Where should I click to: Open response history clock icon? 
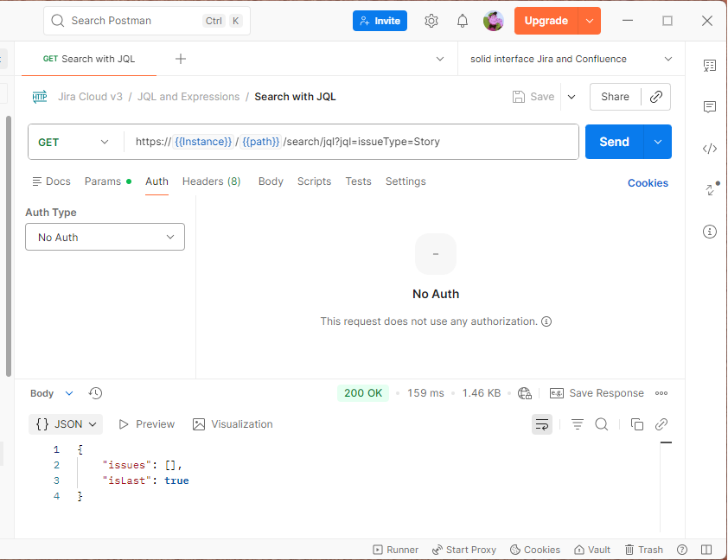[x=95, y=393]
